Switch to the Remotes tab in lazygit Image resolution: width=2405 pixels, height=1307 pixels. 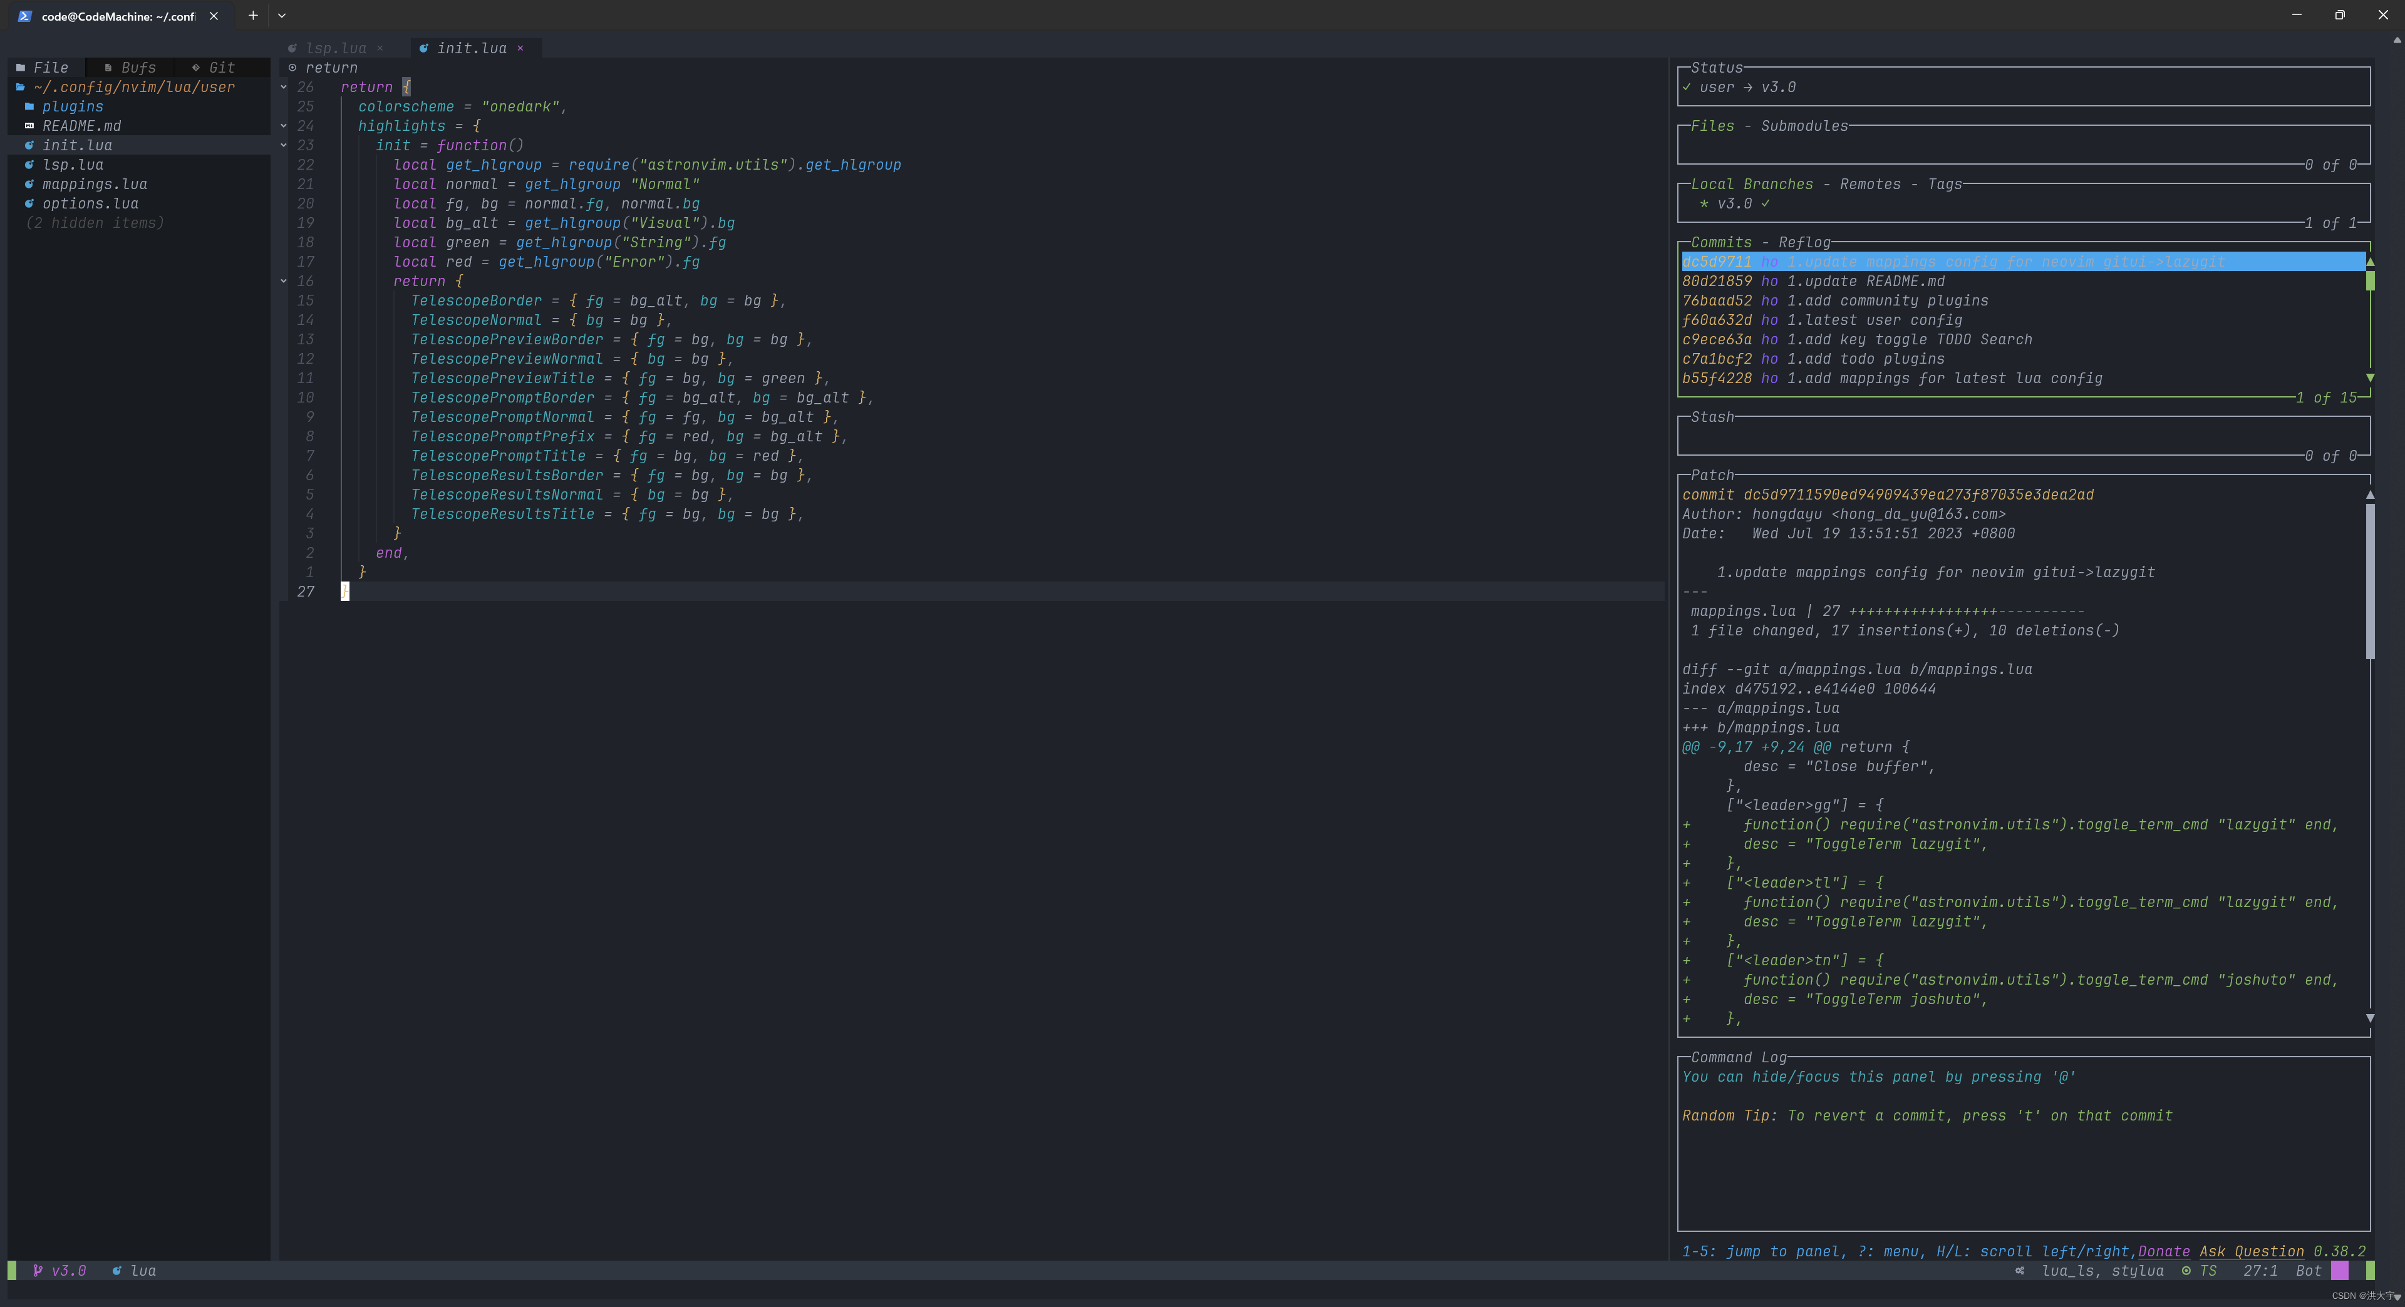coord(1870,184)
